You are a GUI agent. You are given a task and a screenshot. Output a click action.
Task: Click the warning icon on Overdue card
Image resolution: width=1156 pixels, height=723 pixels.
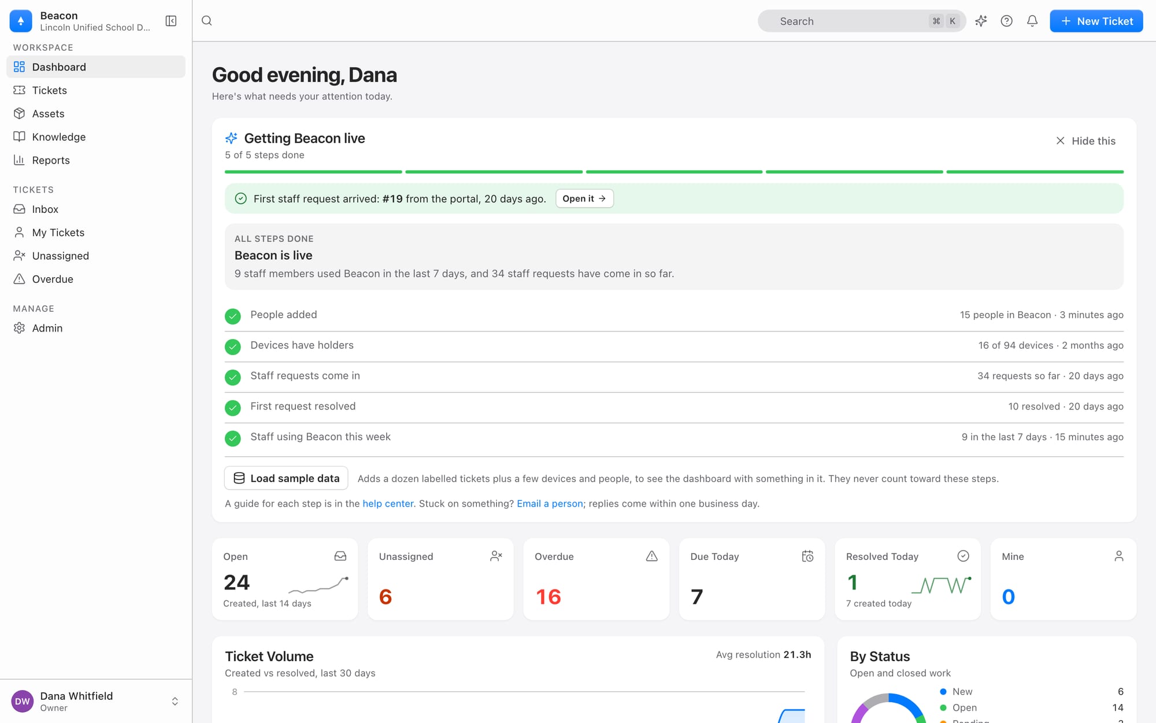pyautogui.click(x=652, y=556)
